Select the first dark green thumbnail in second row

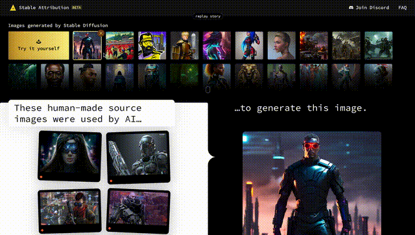[23, 76]
